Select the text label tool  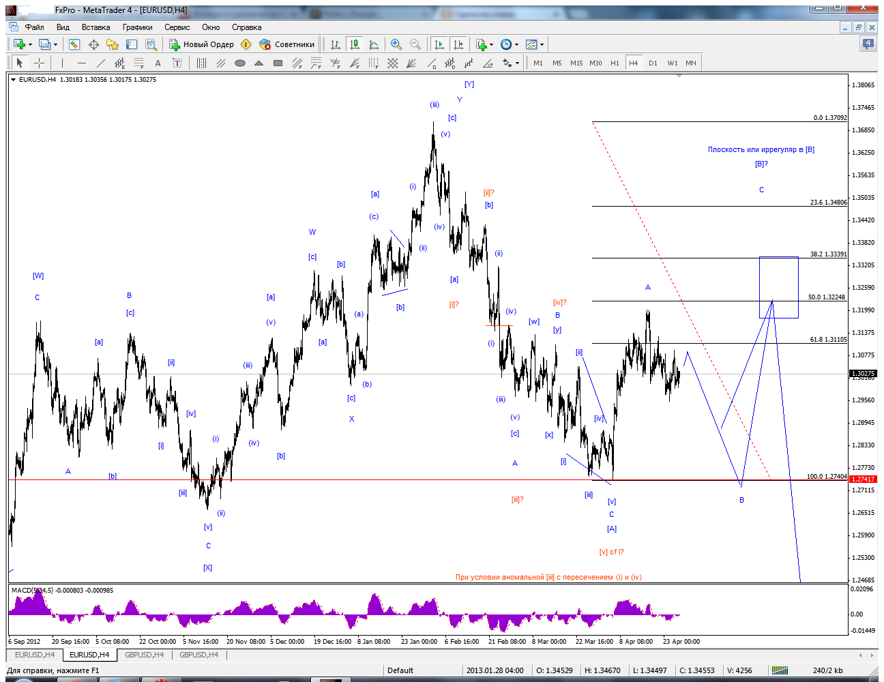[x=177, y=63]
